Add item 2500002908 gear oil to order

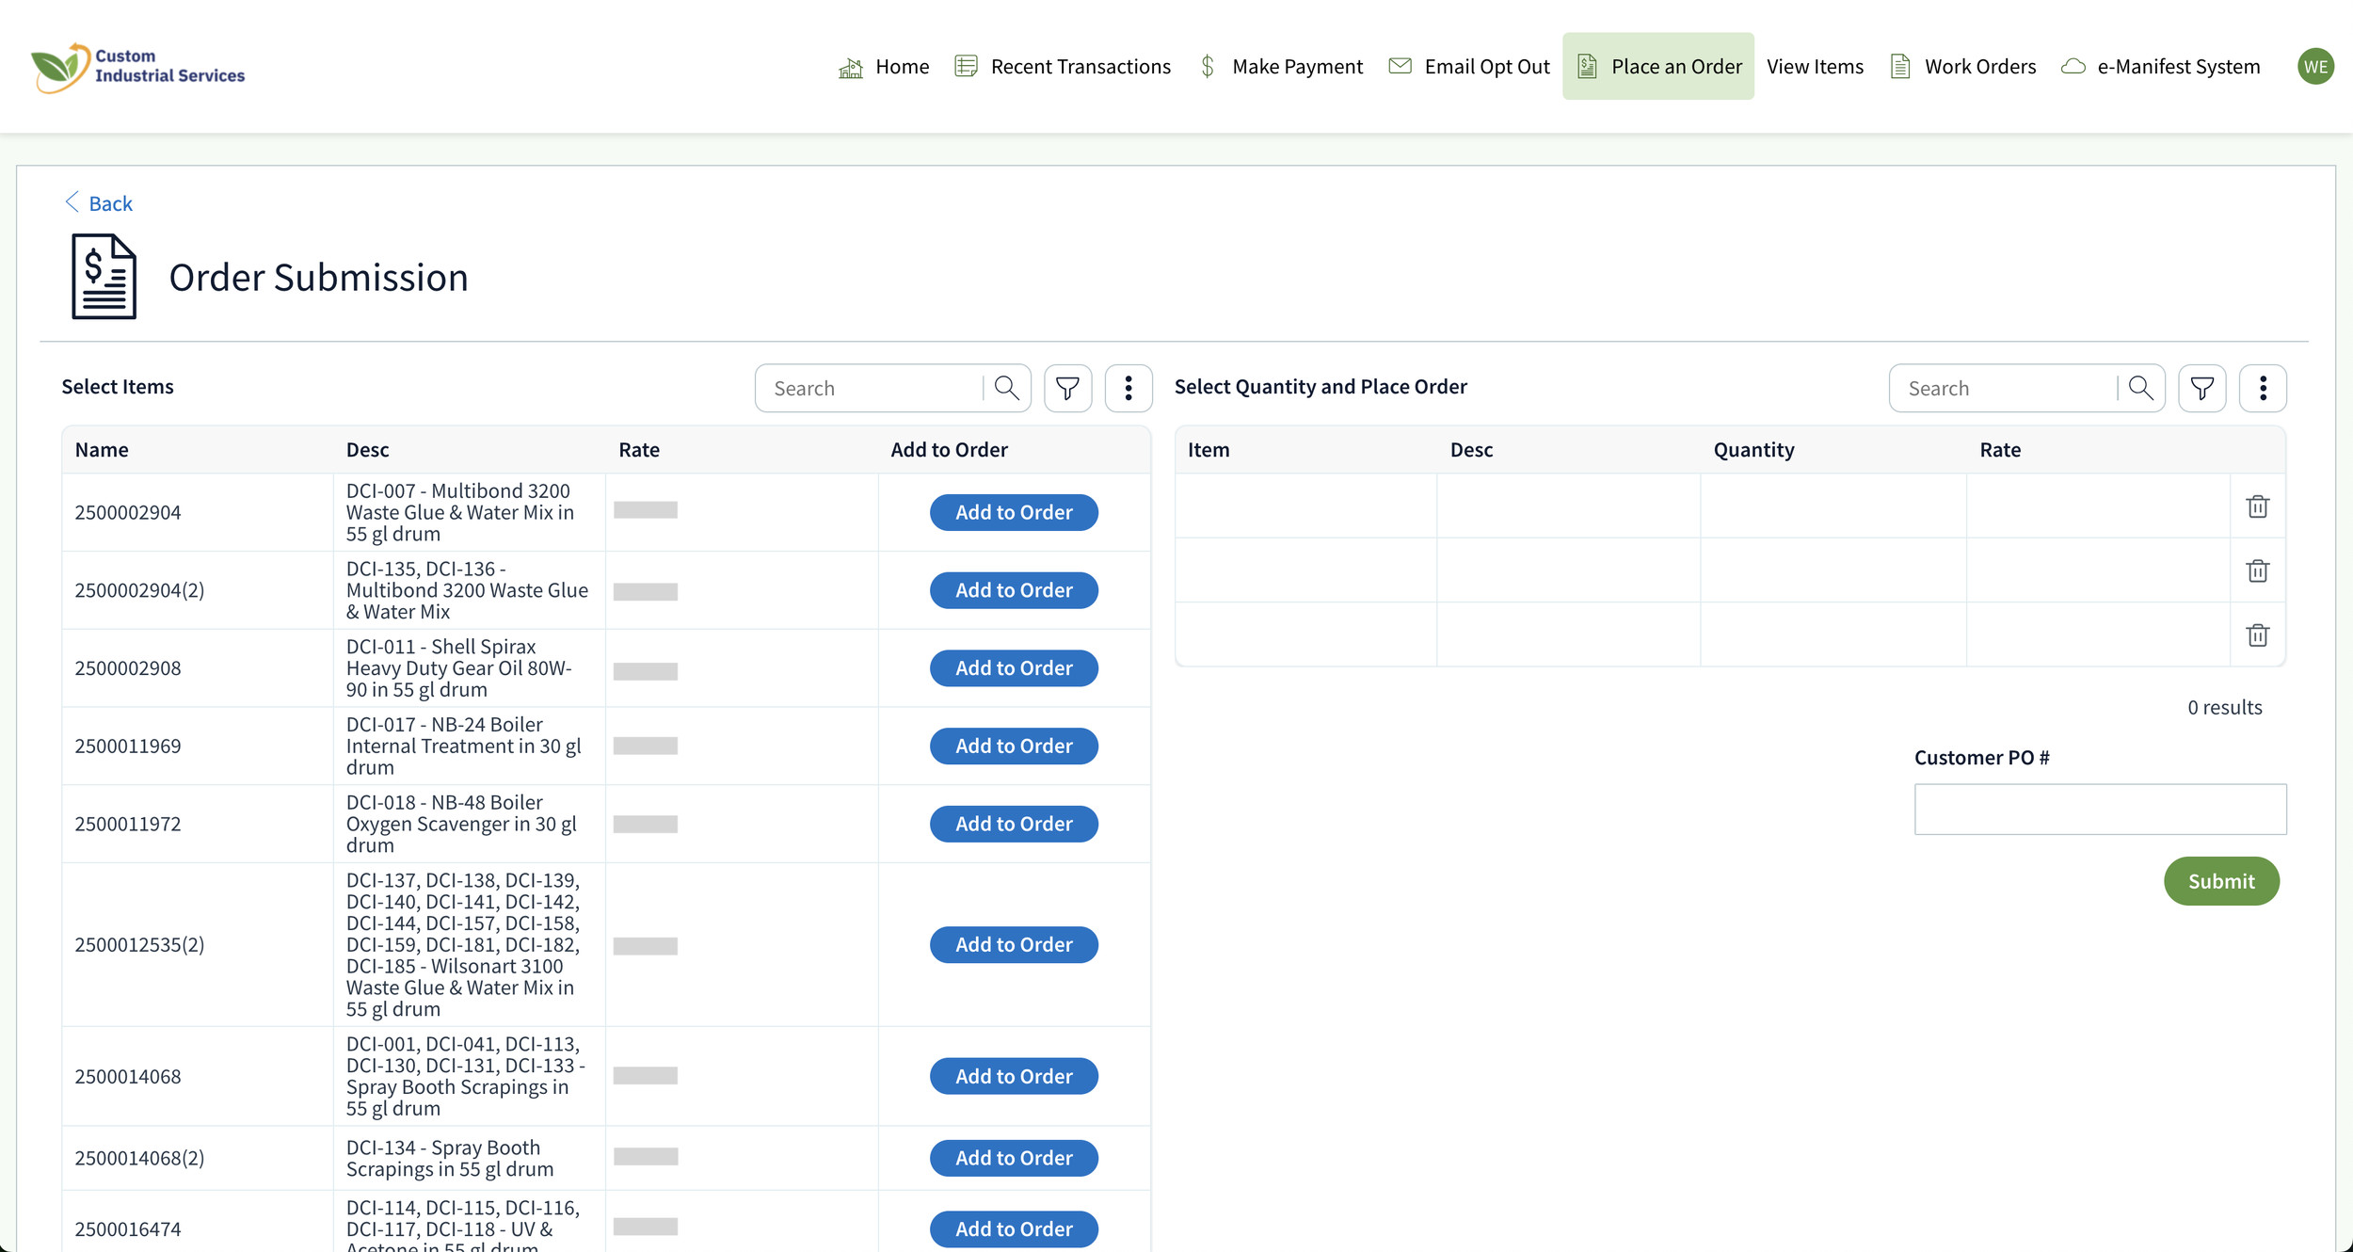click(1014, 668)
